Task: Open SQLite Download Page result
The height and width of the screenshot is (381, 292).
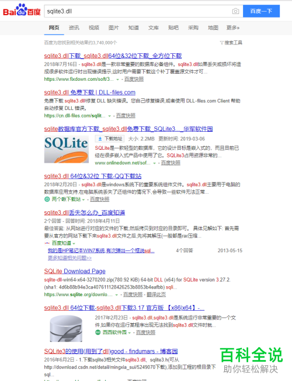Action: pyautogui.click(x=75, y=271)
